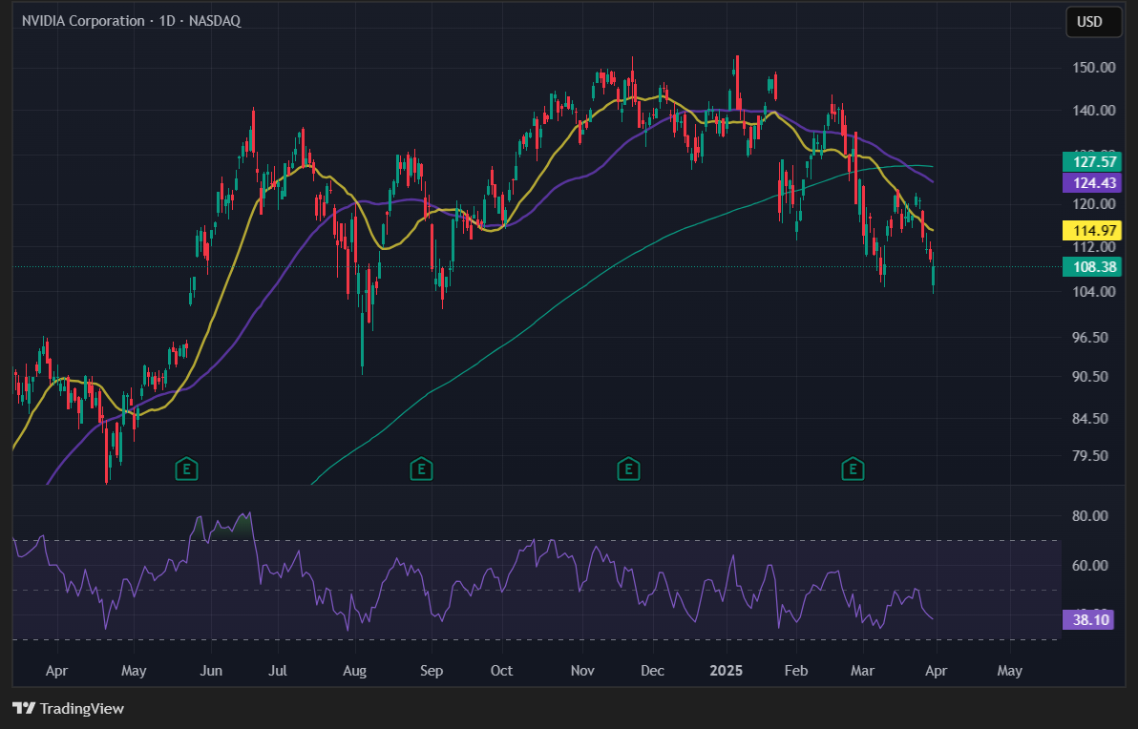1138x729 pixels.
Task: Click the 150.00 price scale label
Action: 1093,68
